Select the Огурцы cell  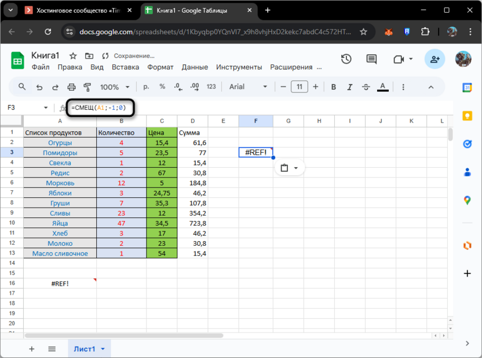pos(60,143)
